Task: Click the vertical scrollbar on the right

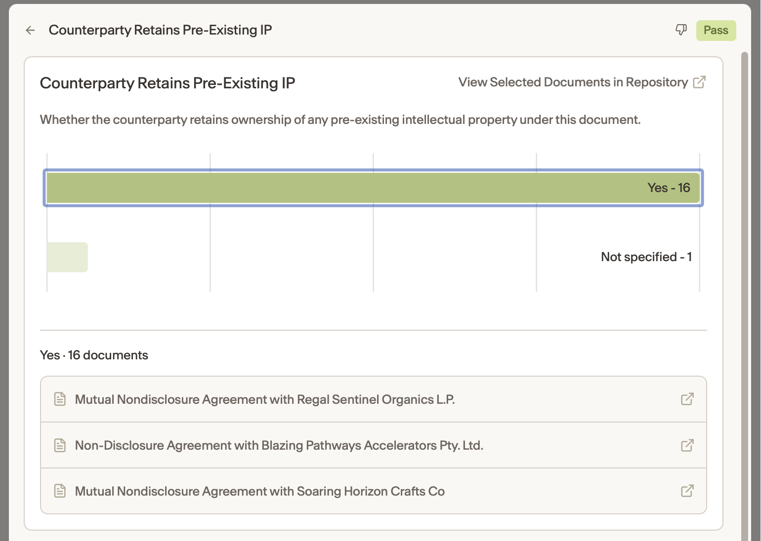Action: pyautogui.click(x=745, y=296)
